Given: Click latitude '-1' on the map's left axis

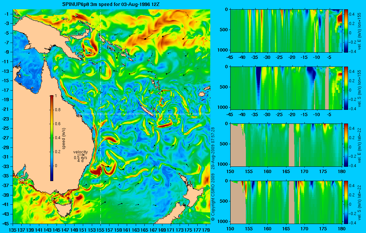Looking at the screenshot, I should pos(7,14).
